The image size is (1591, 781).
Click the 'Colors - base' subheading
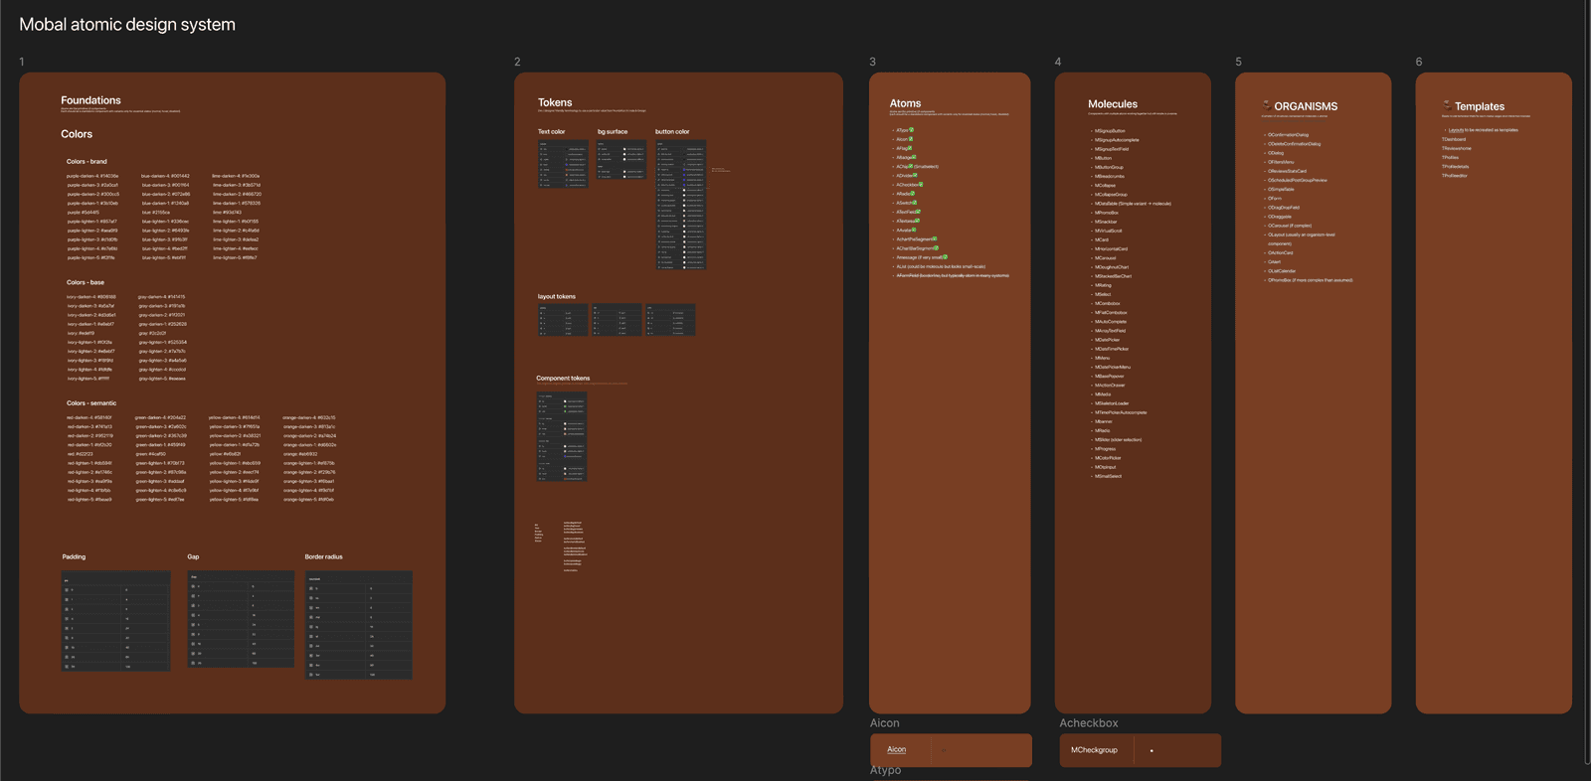tap(86, 282)
